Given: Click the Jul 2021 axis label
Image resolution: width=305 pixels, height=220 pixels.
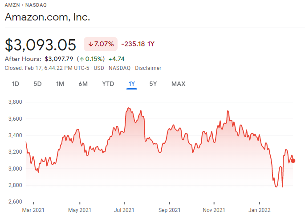Looking at the screenshot, I should pyautogui.click(x=124, y=210).
